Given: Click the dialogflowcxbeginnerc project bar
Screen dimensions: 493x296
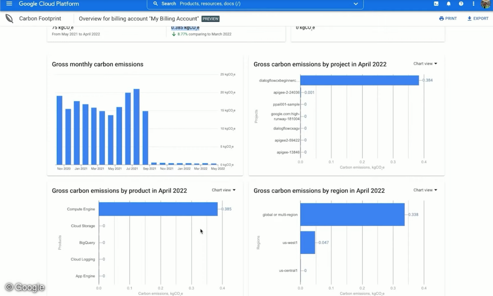Looking at the screenshot, I should pyautogui.click(x=359, y=81).
